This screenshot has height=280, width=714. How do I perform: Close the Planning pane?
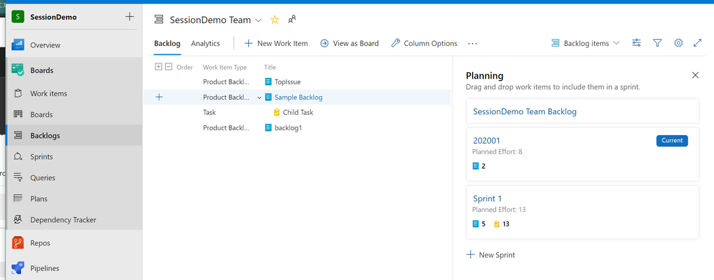pyautogui.click(x=695, y=75)
